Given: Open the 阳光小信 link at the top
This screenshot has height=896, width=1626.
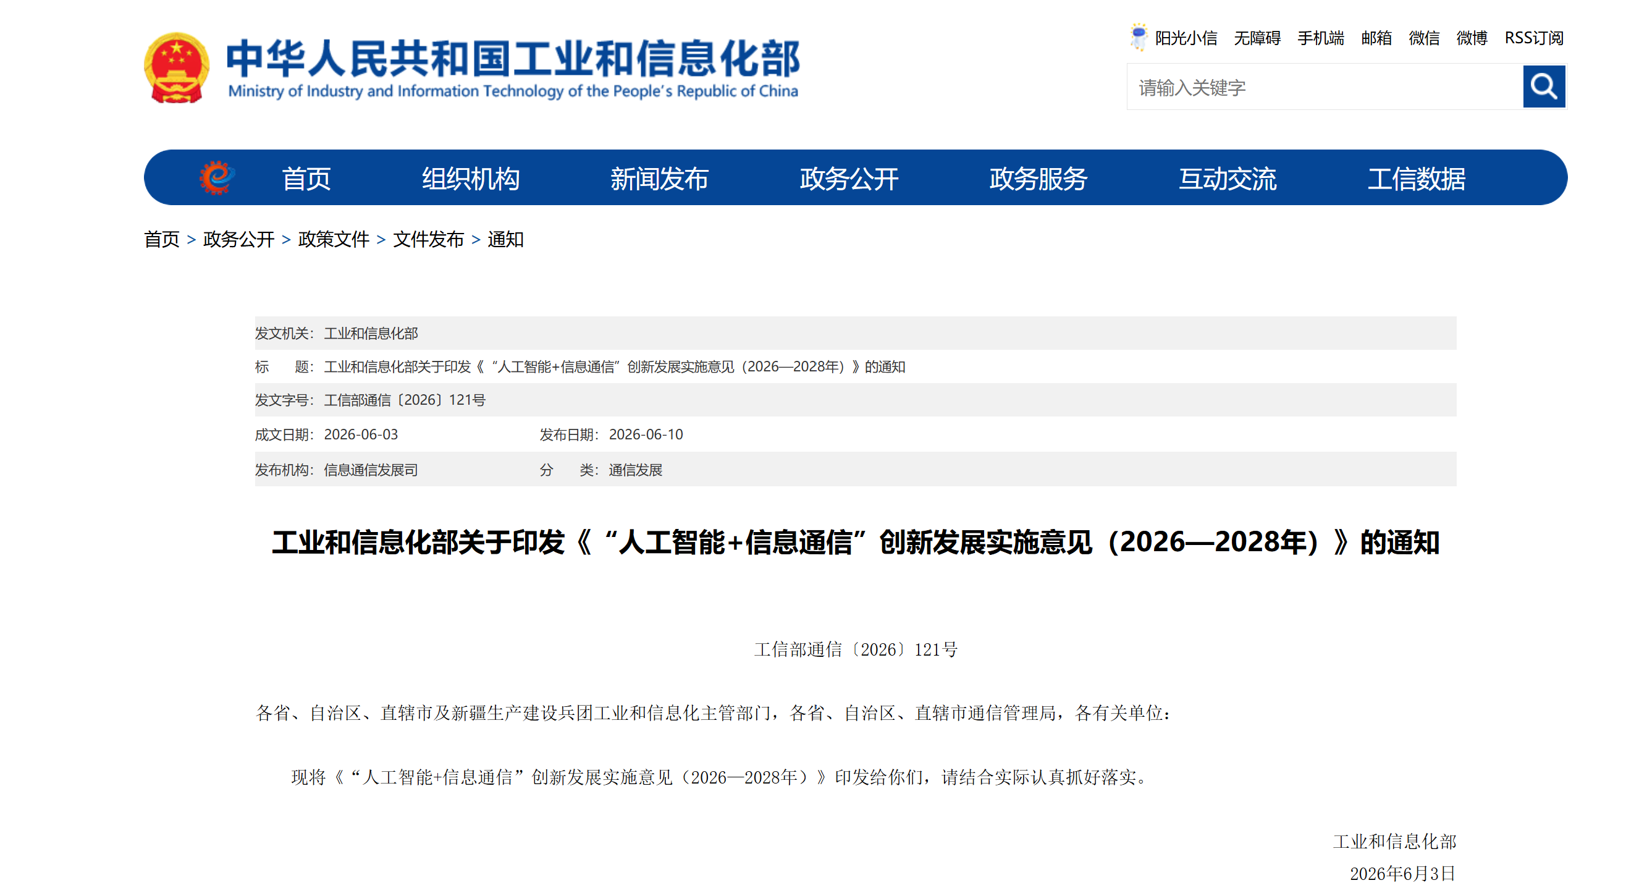Looking at the screenshot, I should (1186, 38).
